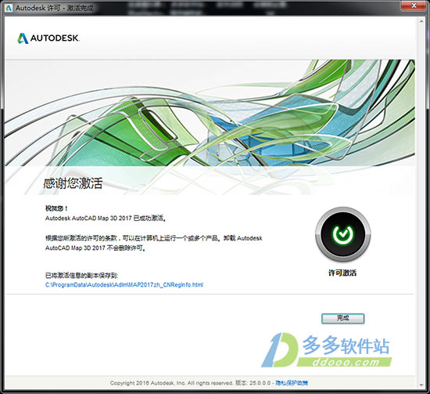Click the Autodesk logo in the header
Image resolution: width=430 pixels, height=394 pixels.
pyautogui.click(x=48, y=38)
